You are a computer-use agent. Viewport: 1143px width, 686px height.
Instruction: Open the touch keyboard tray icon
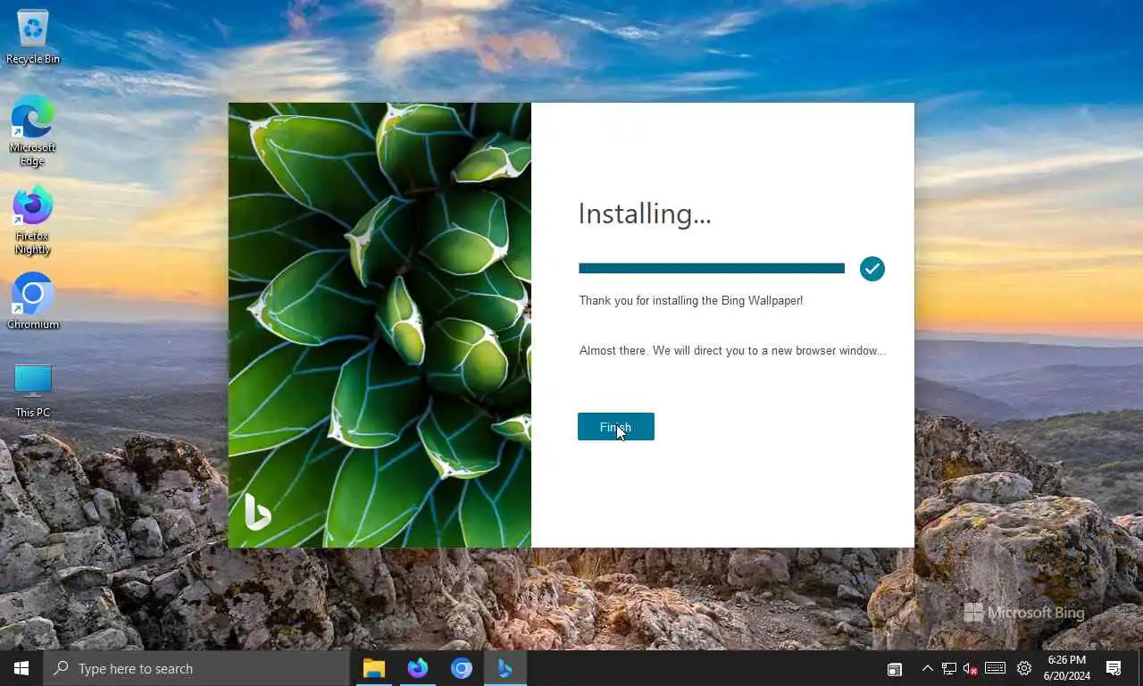[996, 668]
